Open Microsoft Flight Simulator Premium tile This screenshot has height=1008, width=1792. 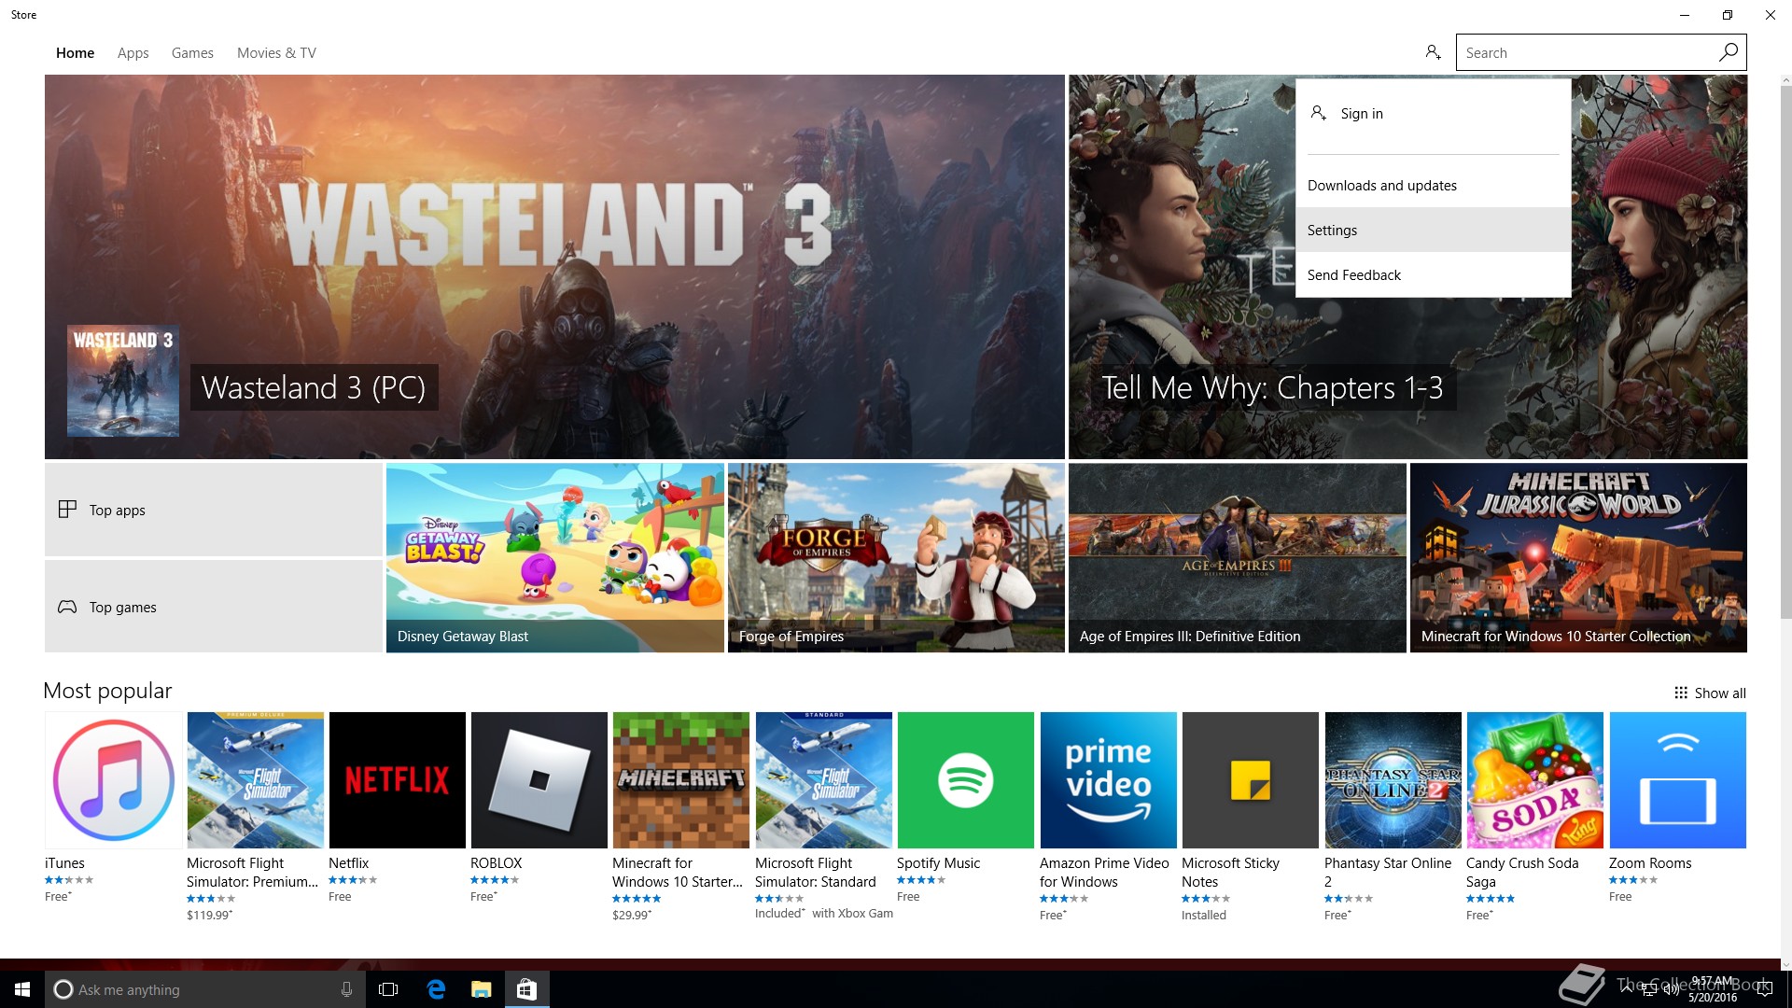coord(255,780)
